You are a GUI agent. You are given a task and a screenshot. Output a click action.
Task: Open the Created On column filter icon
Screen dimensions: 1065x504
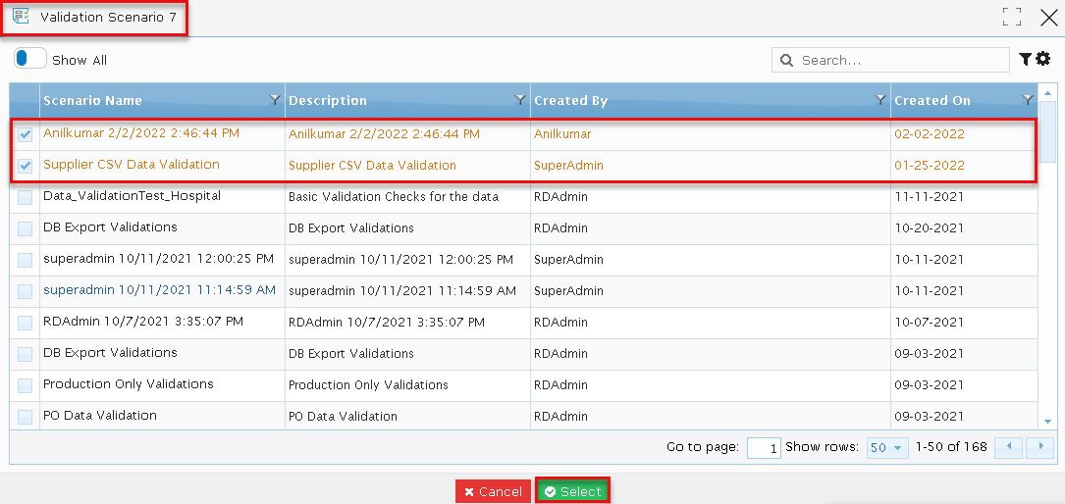point(1028,100)
